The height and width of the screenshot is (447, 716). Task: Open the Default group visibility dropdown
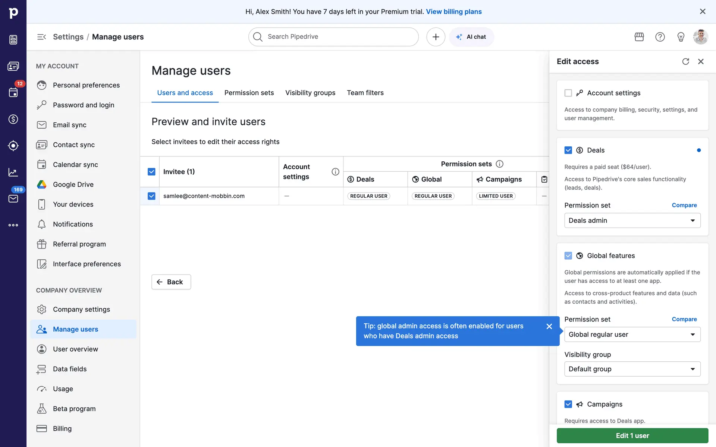coord(632,369)
